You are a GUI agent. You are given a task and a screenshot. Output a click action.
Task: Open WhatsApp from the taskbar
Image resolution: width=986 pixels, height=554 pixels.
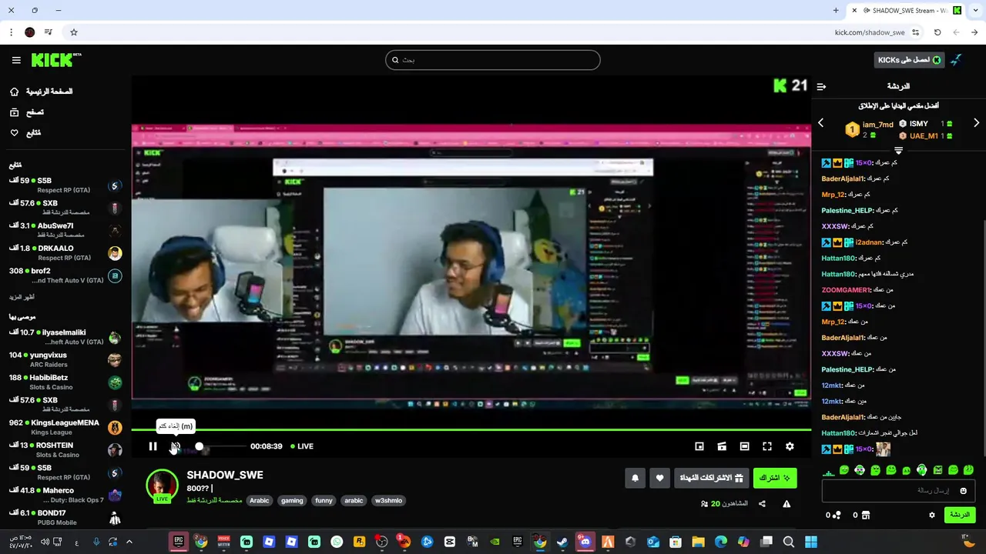[337, 542]
